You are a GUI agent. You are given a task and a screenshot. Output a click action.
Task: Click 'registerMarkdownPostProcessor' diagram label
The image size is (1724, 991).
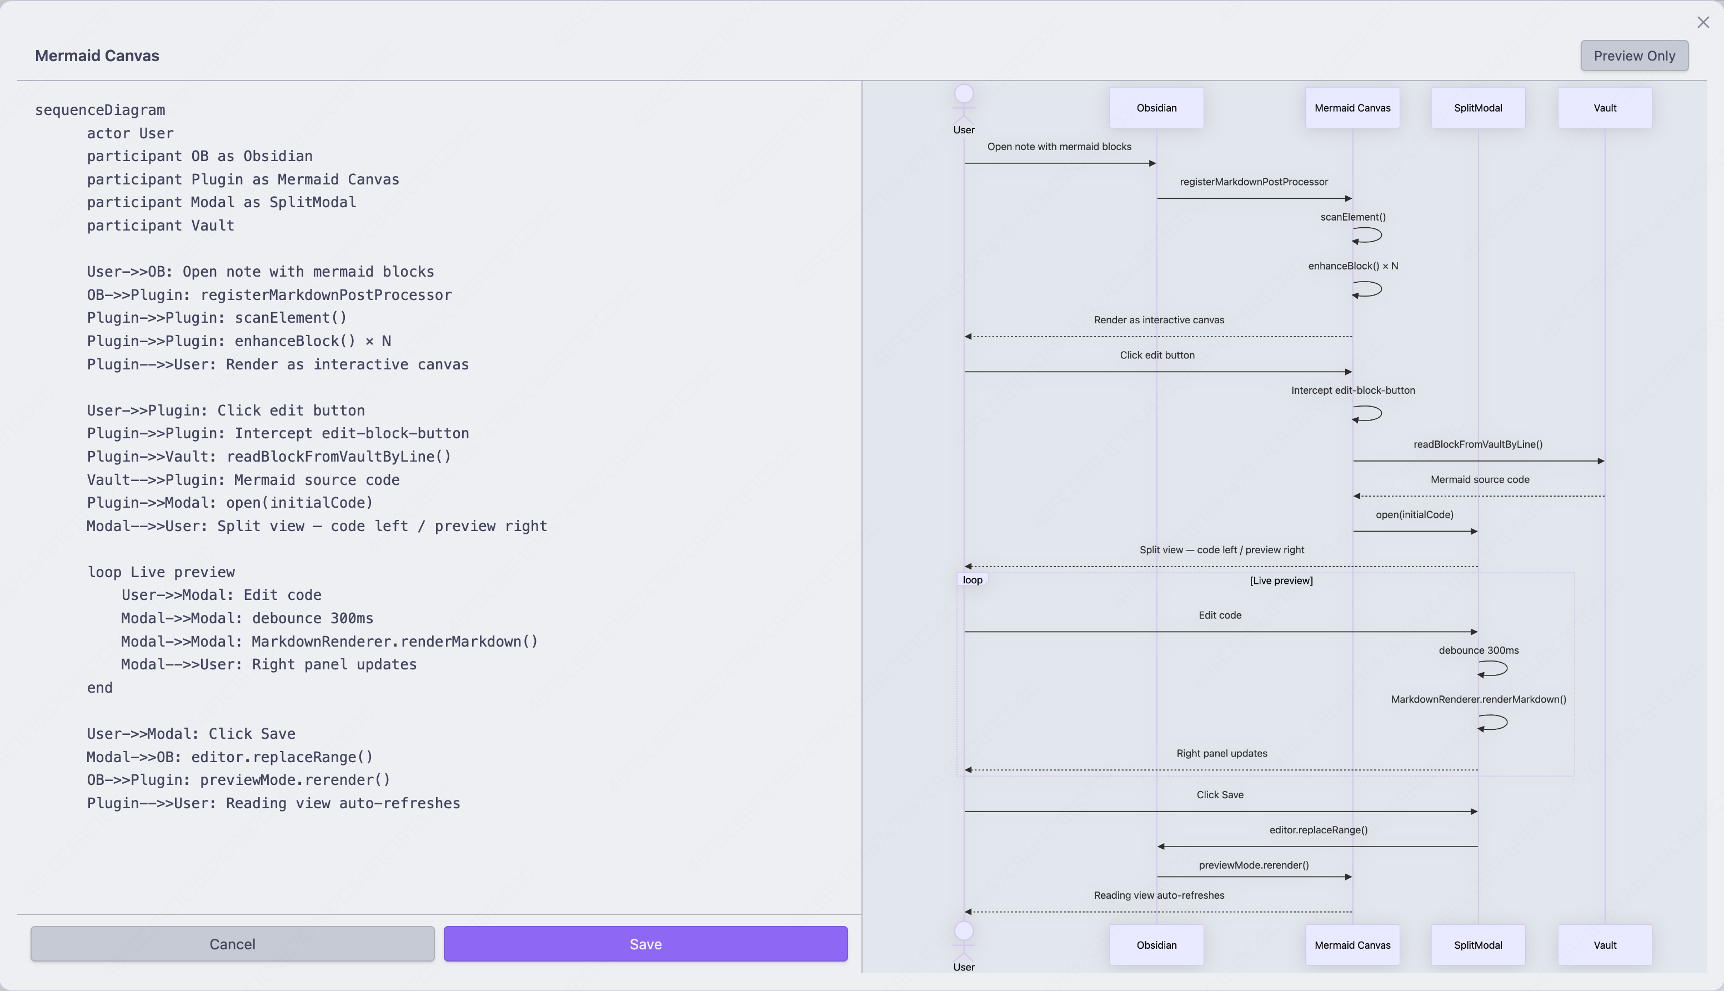[x=1254, y=182]
